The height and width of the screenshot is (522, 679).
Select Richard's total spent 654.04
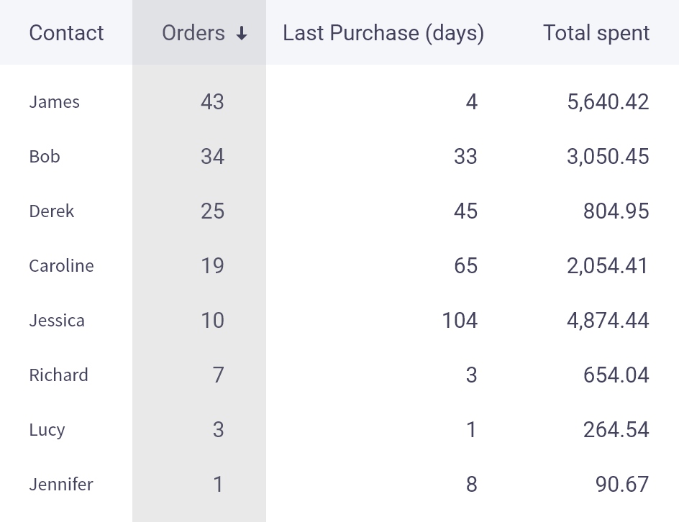616,375
